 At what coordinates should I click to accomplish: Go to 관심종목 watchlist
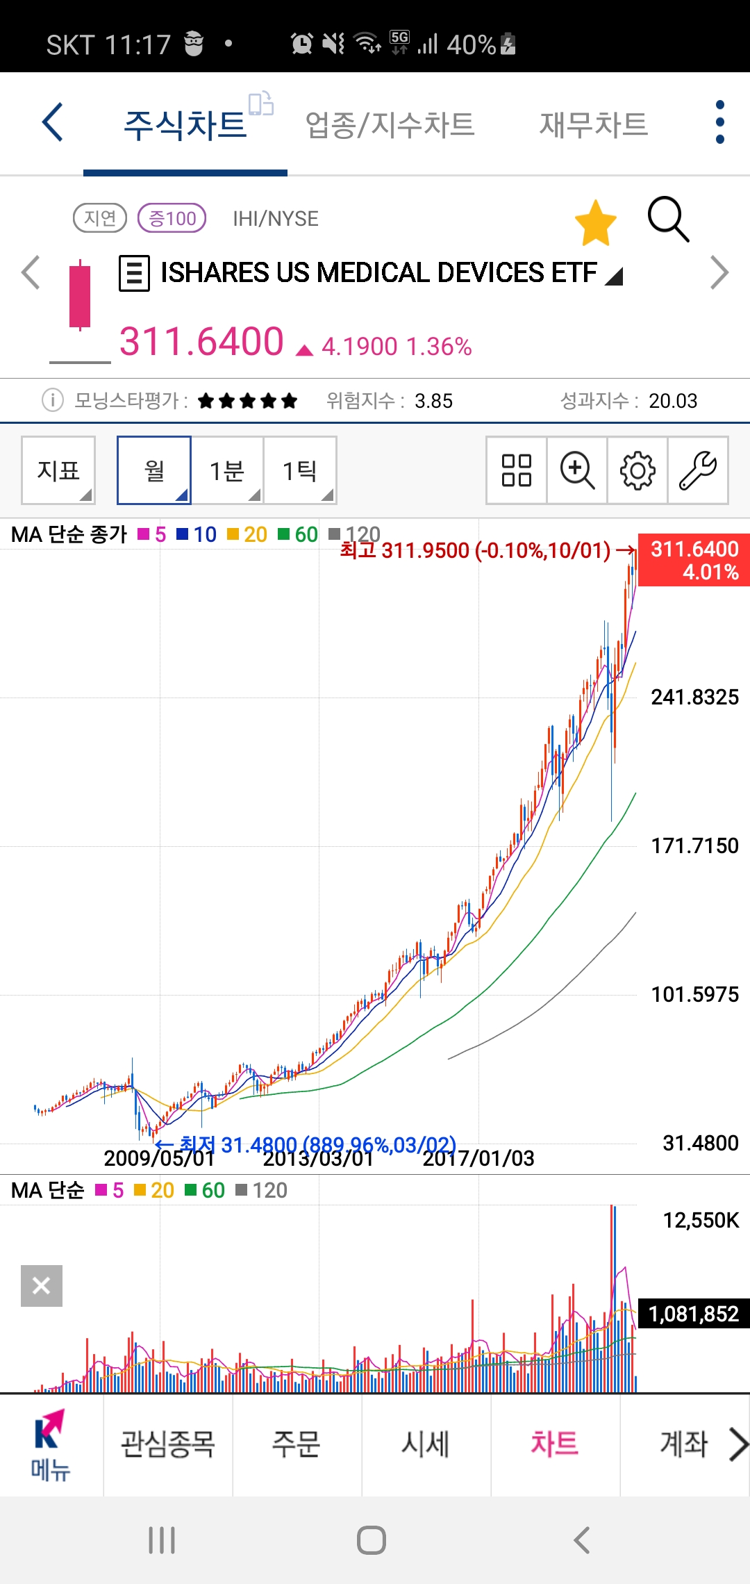point(168,1444)
